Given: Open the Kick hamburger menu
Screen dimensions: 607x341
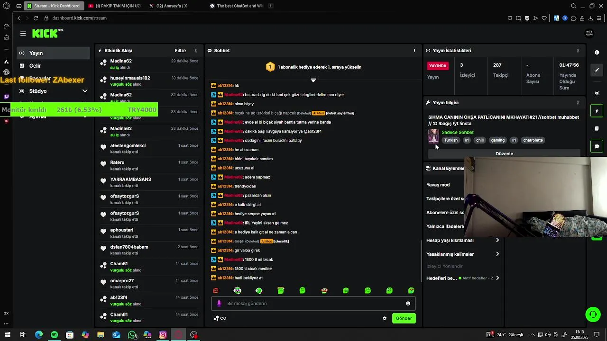Looking at the screenshot, I should click(23, 34).
